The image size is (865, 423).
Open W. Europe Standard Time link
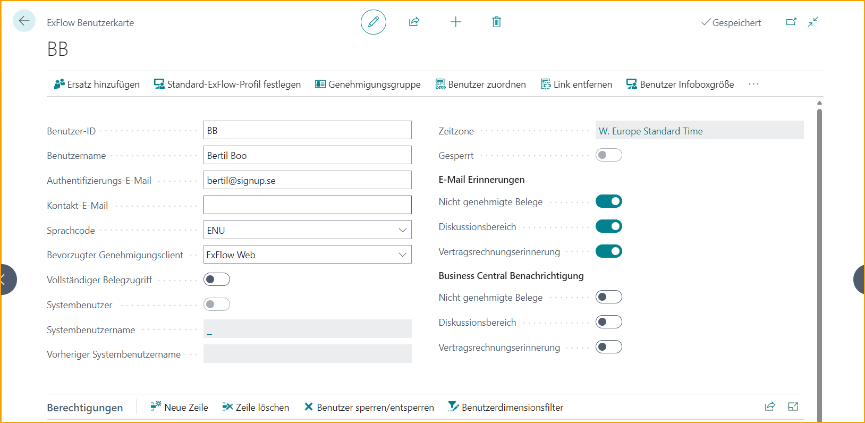[x=651, y=131]
